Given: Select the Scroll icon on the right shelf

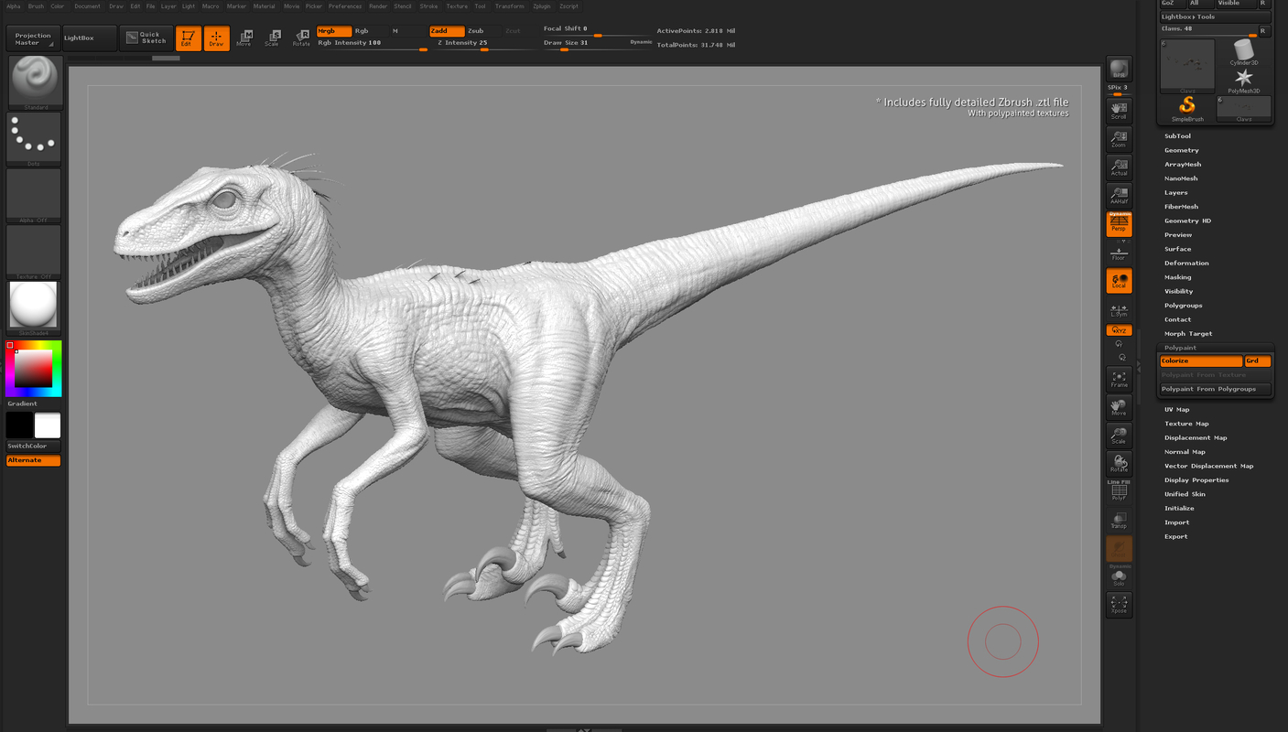Looking at the screenshot, I should [1118, 110].
